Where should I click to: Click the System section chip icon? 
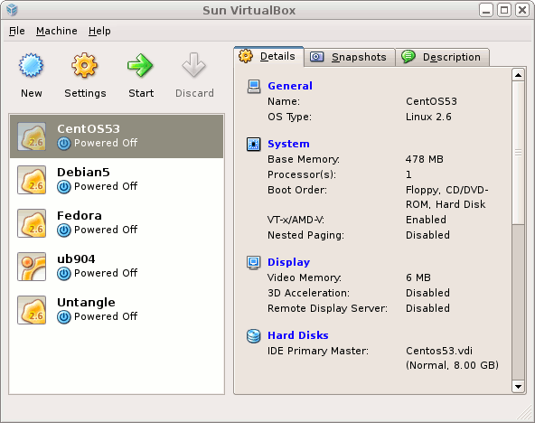pos(254,145)
